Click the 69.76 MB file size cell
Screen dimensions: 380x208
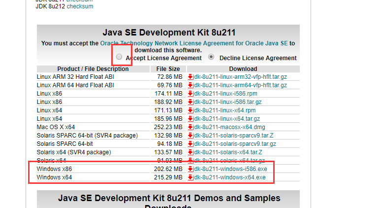[x=170, y=85]
